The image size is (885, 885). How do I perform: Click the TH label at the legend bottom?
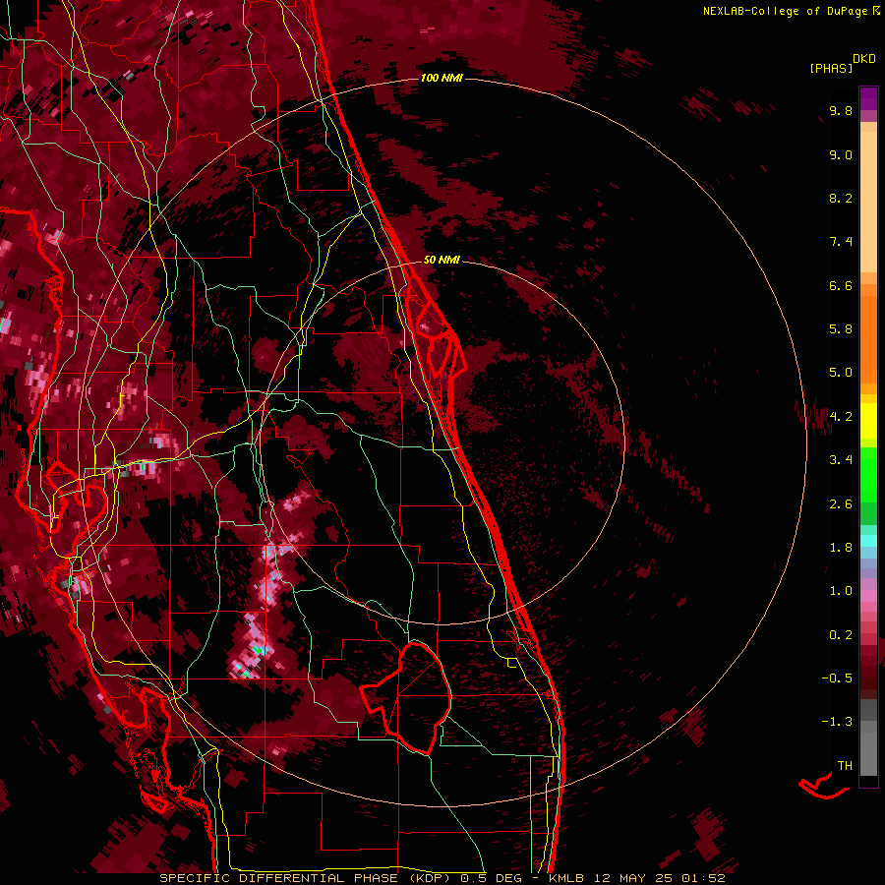click(845, 766)
